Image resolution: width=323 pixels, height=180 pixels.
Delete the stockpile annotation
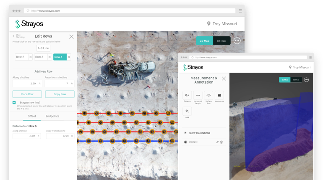pos(221,142)
